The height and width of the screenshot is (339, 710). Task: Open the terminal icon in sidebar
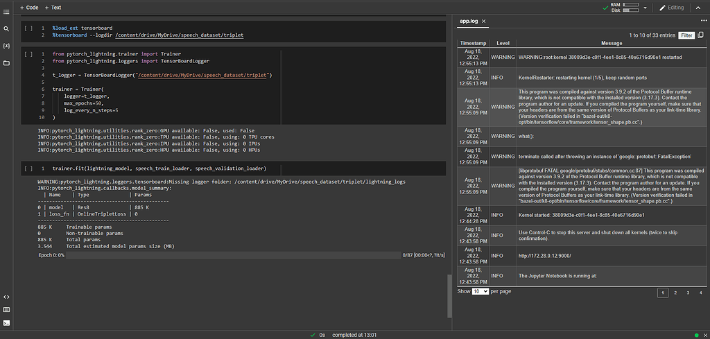click(x=6, y=322)
